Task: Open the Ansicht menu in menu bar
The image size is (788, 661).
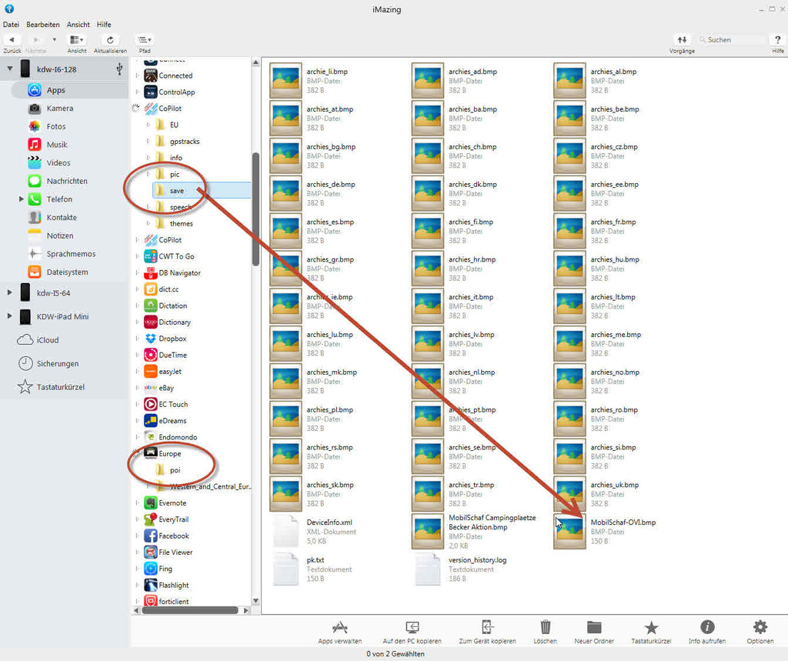Action: [x=78, y=25]
